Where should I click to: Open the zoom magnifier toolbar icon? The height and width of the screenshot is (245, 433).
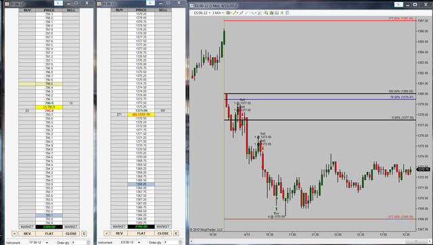252,13
